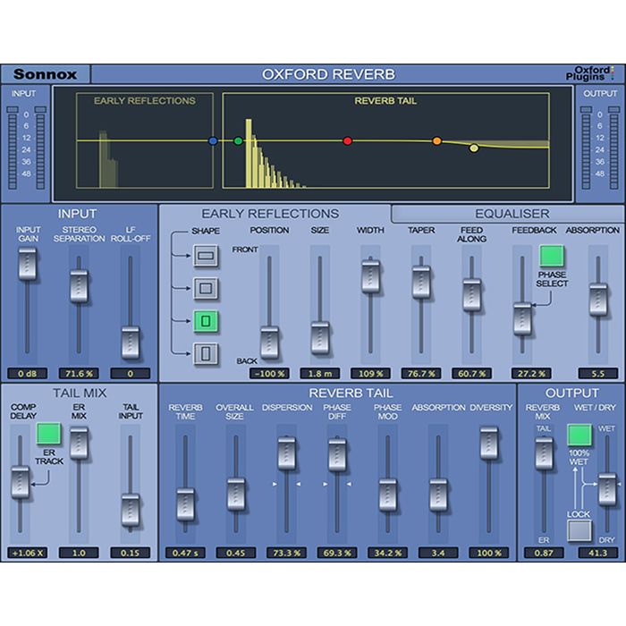
Task: Click the green EQ node on graph
Action: (x=238, y=141)
